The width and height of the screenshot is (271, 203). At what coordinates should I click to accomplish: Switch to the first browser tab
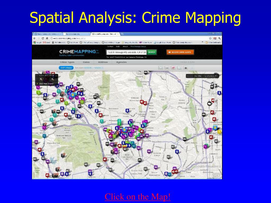47,34
